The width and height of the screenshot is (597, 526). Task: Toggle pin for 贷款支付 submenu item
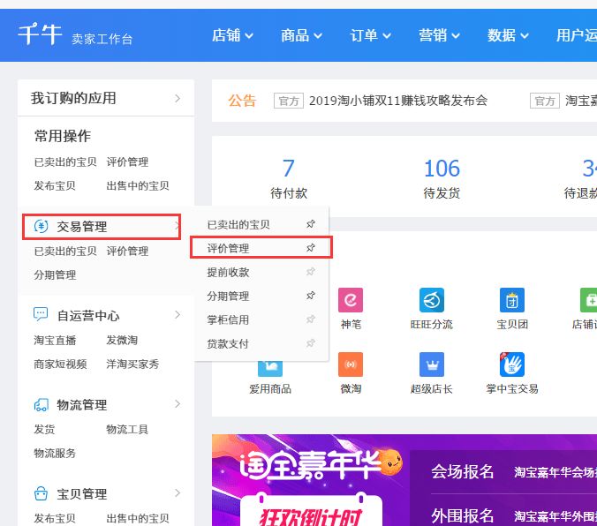coord(311,343)
